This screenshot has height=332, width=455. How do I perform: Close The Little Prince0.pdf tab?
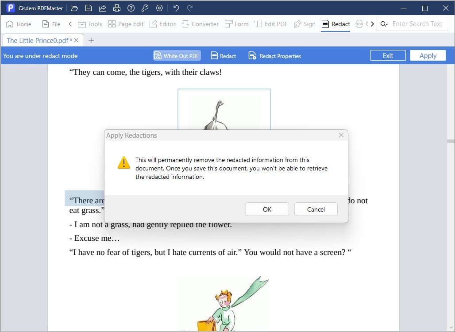click(x=76, y=40)
